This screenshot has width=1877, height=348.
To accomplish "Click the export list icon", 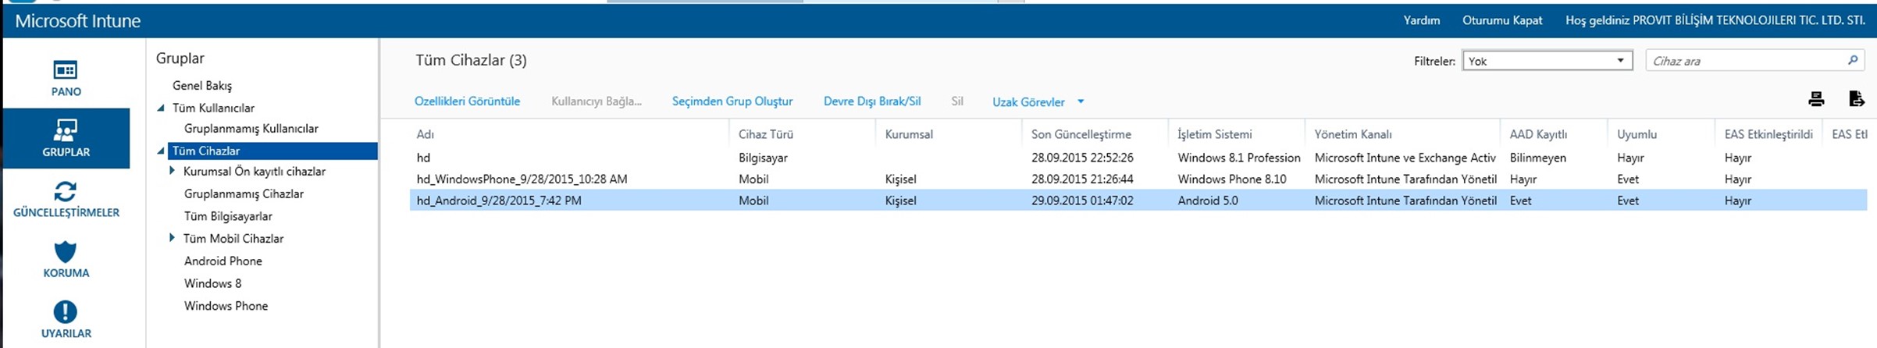I will (1857, 99).
